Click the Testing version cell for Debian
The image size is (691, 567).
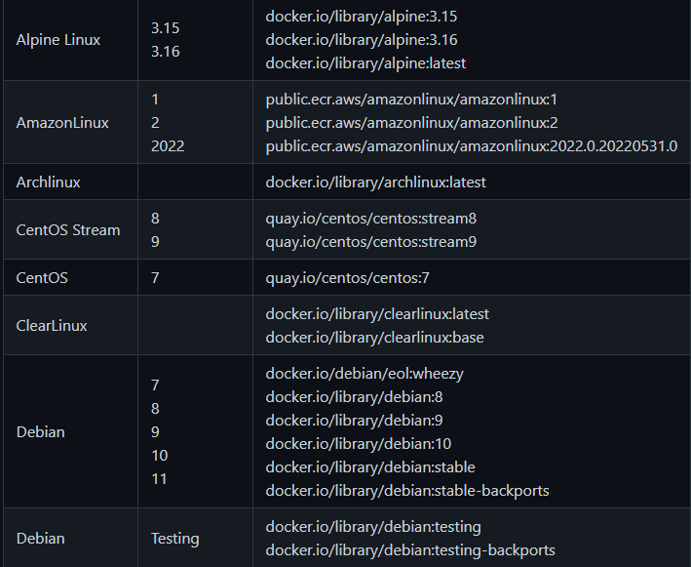[x=175, y=539]
